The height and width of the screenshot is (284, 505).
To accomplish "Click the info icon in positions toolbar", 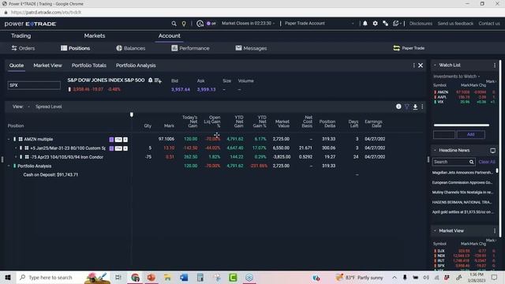I will [x=398, y=106].
